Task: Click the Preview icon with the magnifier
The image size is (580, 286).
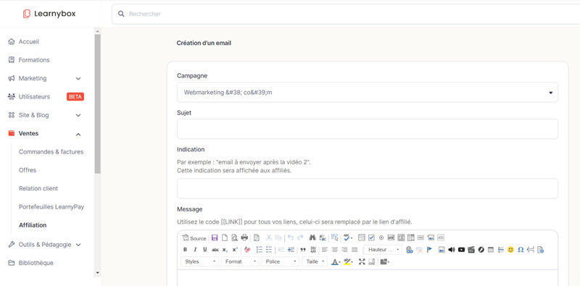Action: pyautogui.click(x=234, y=237)
